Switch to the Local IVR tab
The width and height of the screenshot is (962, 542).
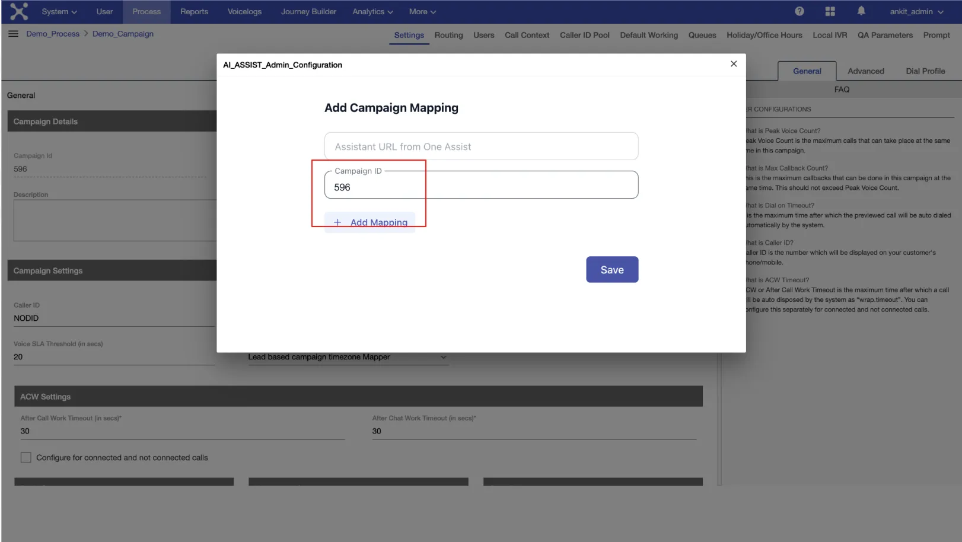[830, 35]
